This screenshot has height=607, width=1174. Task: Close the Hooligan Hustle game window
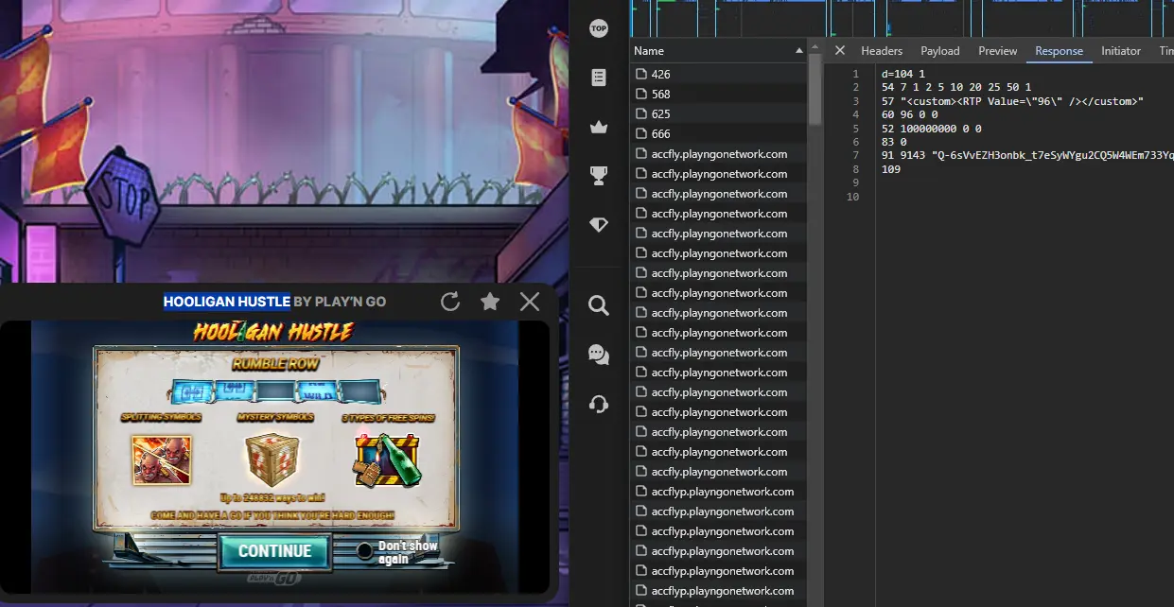click(x=530, y=302)
